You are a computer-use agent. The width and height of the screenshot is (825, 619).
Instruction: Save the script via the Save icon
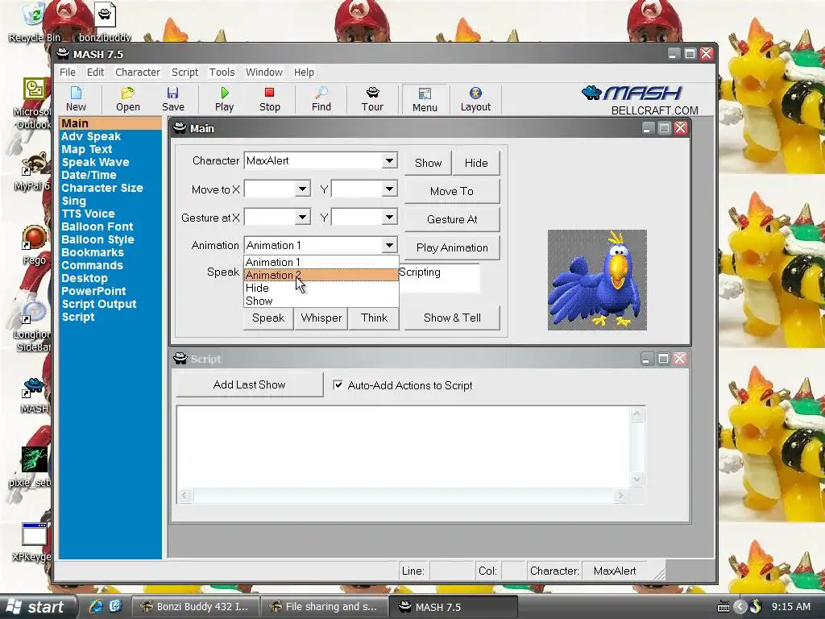[x=173, y=99]
